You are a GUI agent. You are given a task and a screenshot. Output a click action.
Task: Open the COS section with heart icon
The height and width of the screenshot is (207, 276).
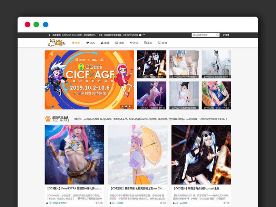[x=90, y=43]
